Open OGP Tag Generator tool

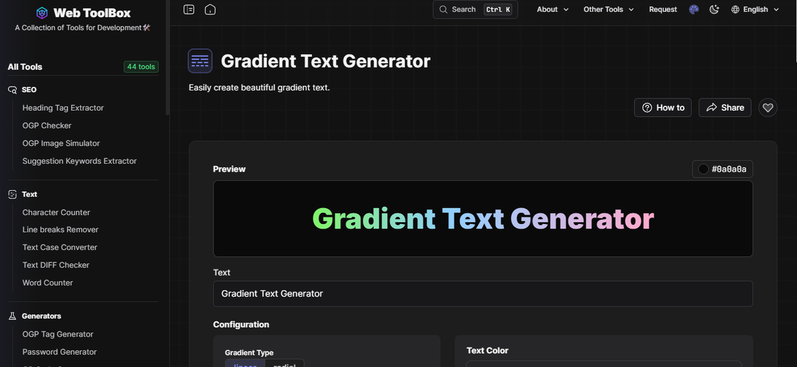point(57,334)
